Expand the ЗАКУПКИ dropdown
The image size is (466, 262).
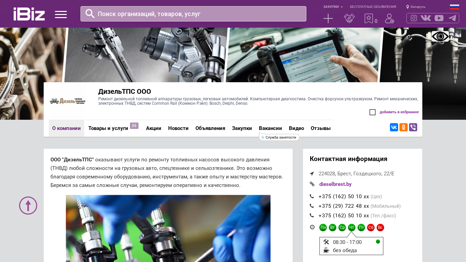(333, 7)
